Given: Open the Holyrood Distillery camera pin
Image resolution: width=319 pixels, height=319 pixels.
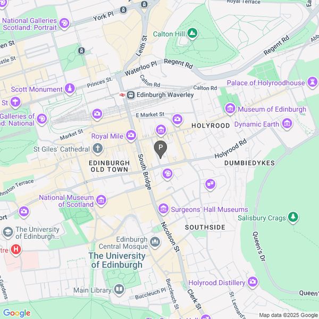Looking at the screenshot, I should (253, 282).
